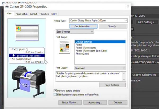Close the Canon GP-2000 Properties dialog
159x109 pixels.
[128, 6]
